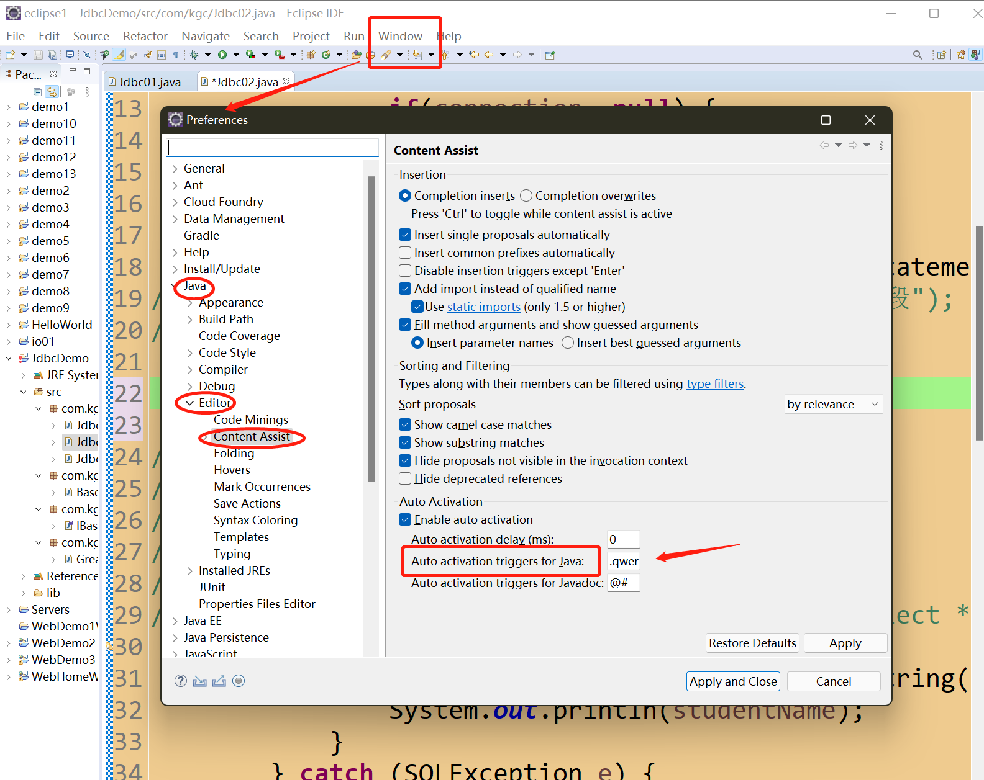984x780 pixels.
Task: Click the Cancel button in Preferences
Action: coord(834,681)
